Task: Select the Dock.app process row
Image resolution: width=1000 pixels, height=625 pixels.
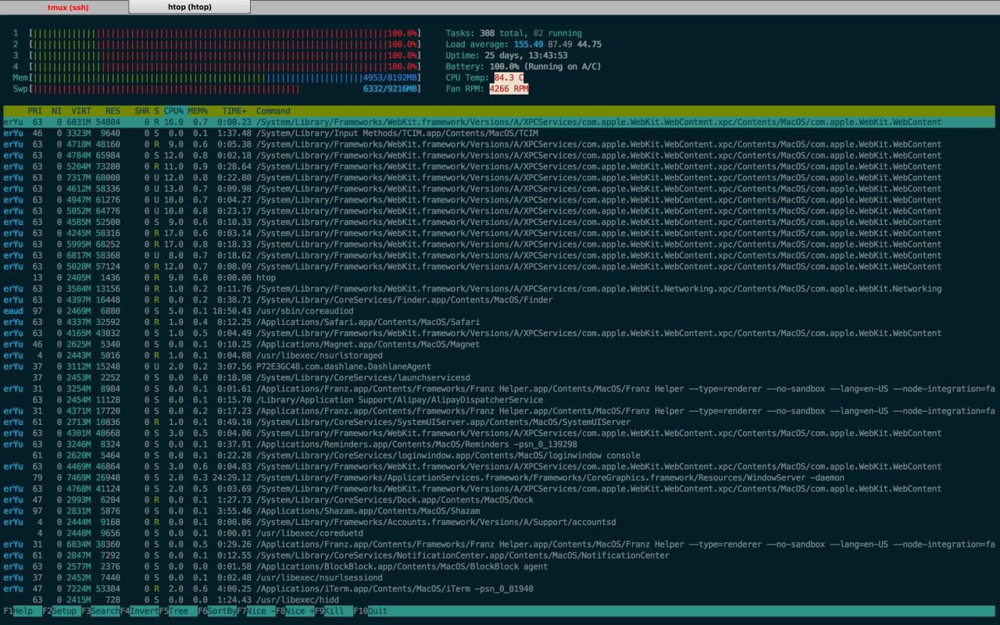Action: click(x=500, y=499)
